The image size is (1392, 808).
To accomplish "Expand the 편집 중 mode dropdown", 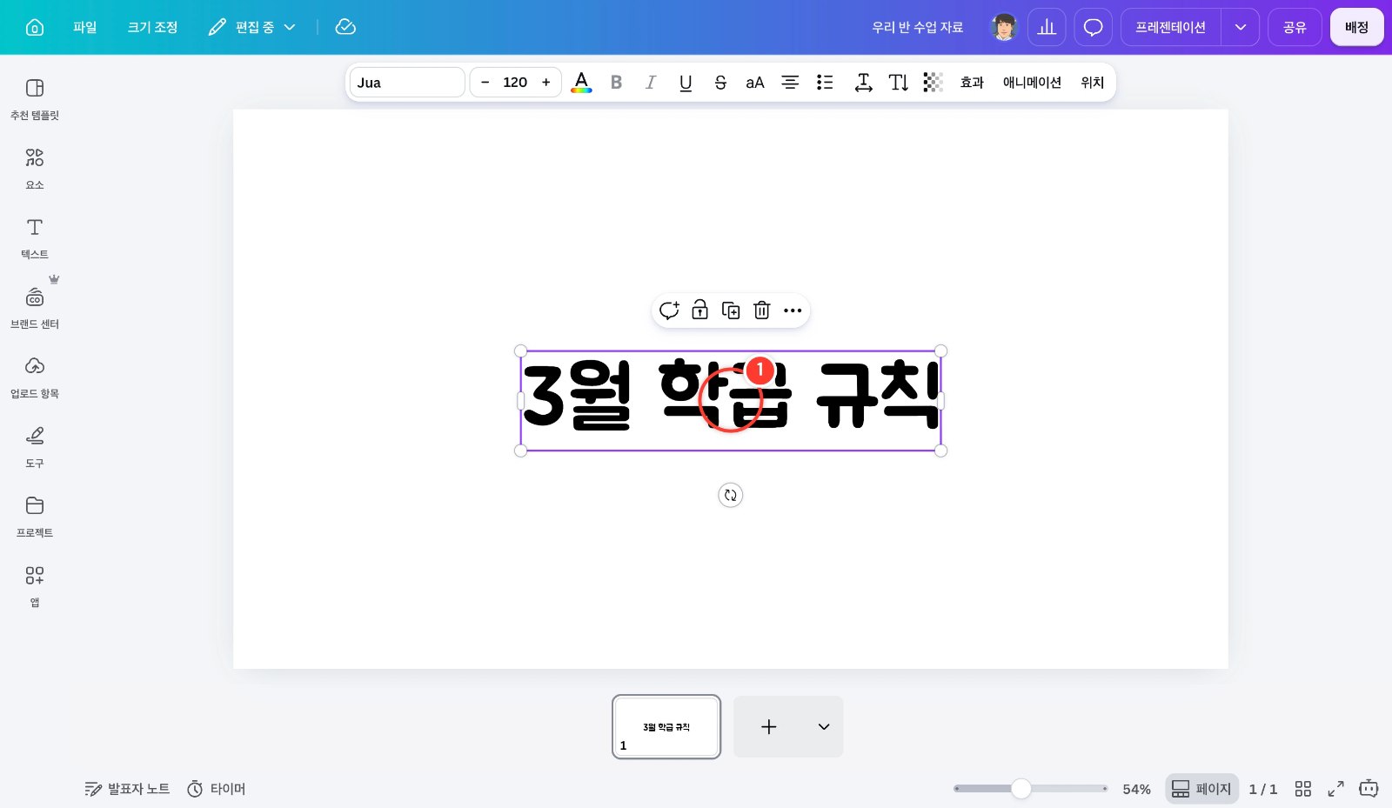I will tap(252, 27).
